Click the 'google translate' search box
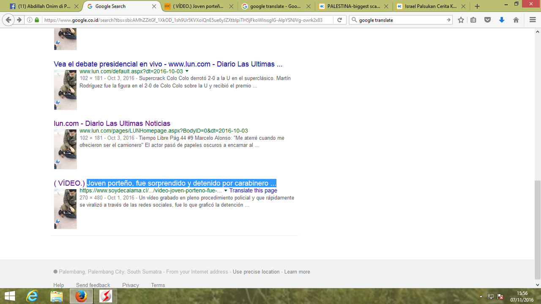541x304 pixels. pyautogui.click(x=402, y=20)
